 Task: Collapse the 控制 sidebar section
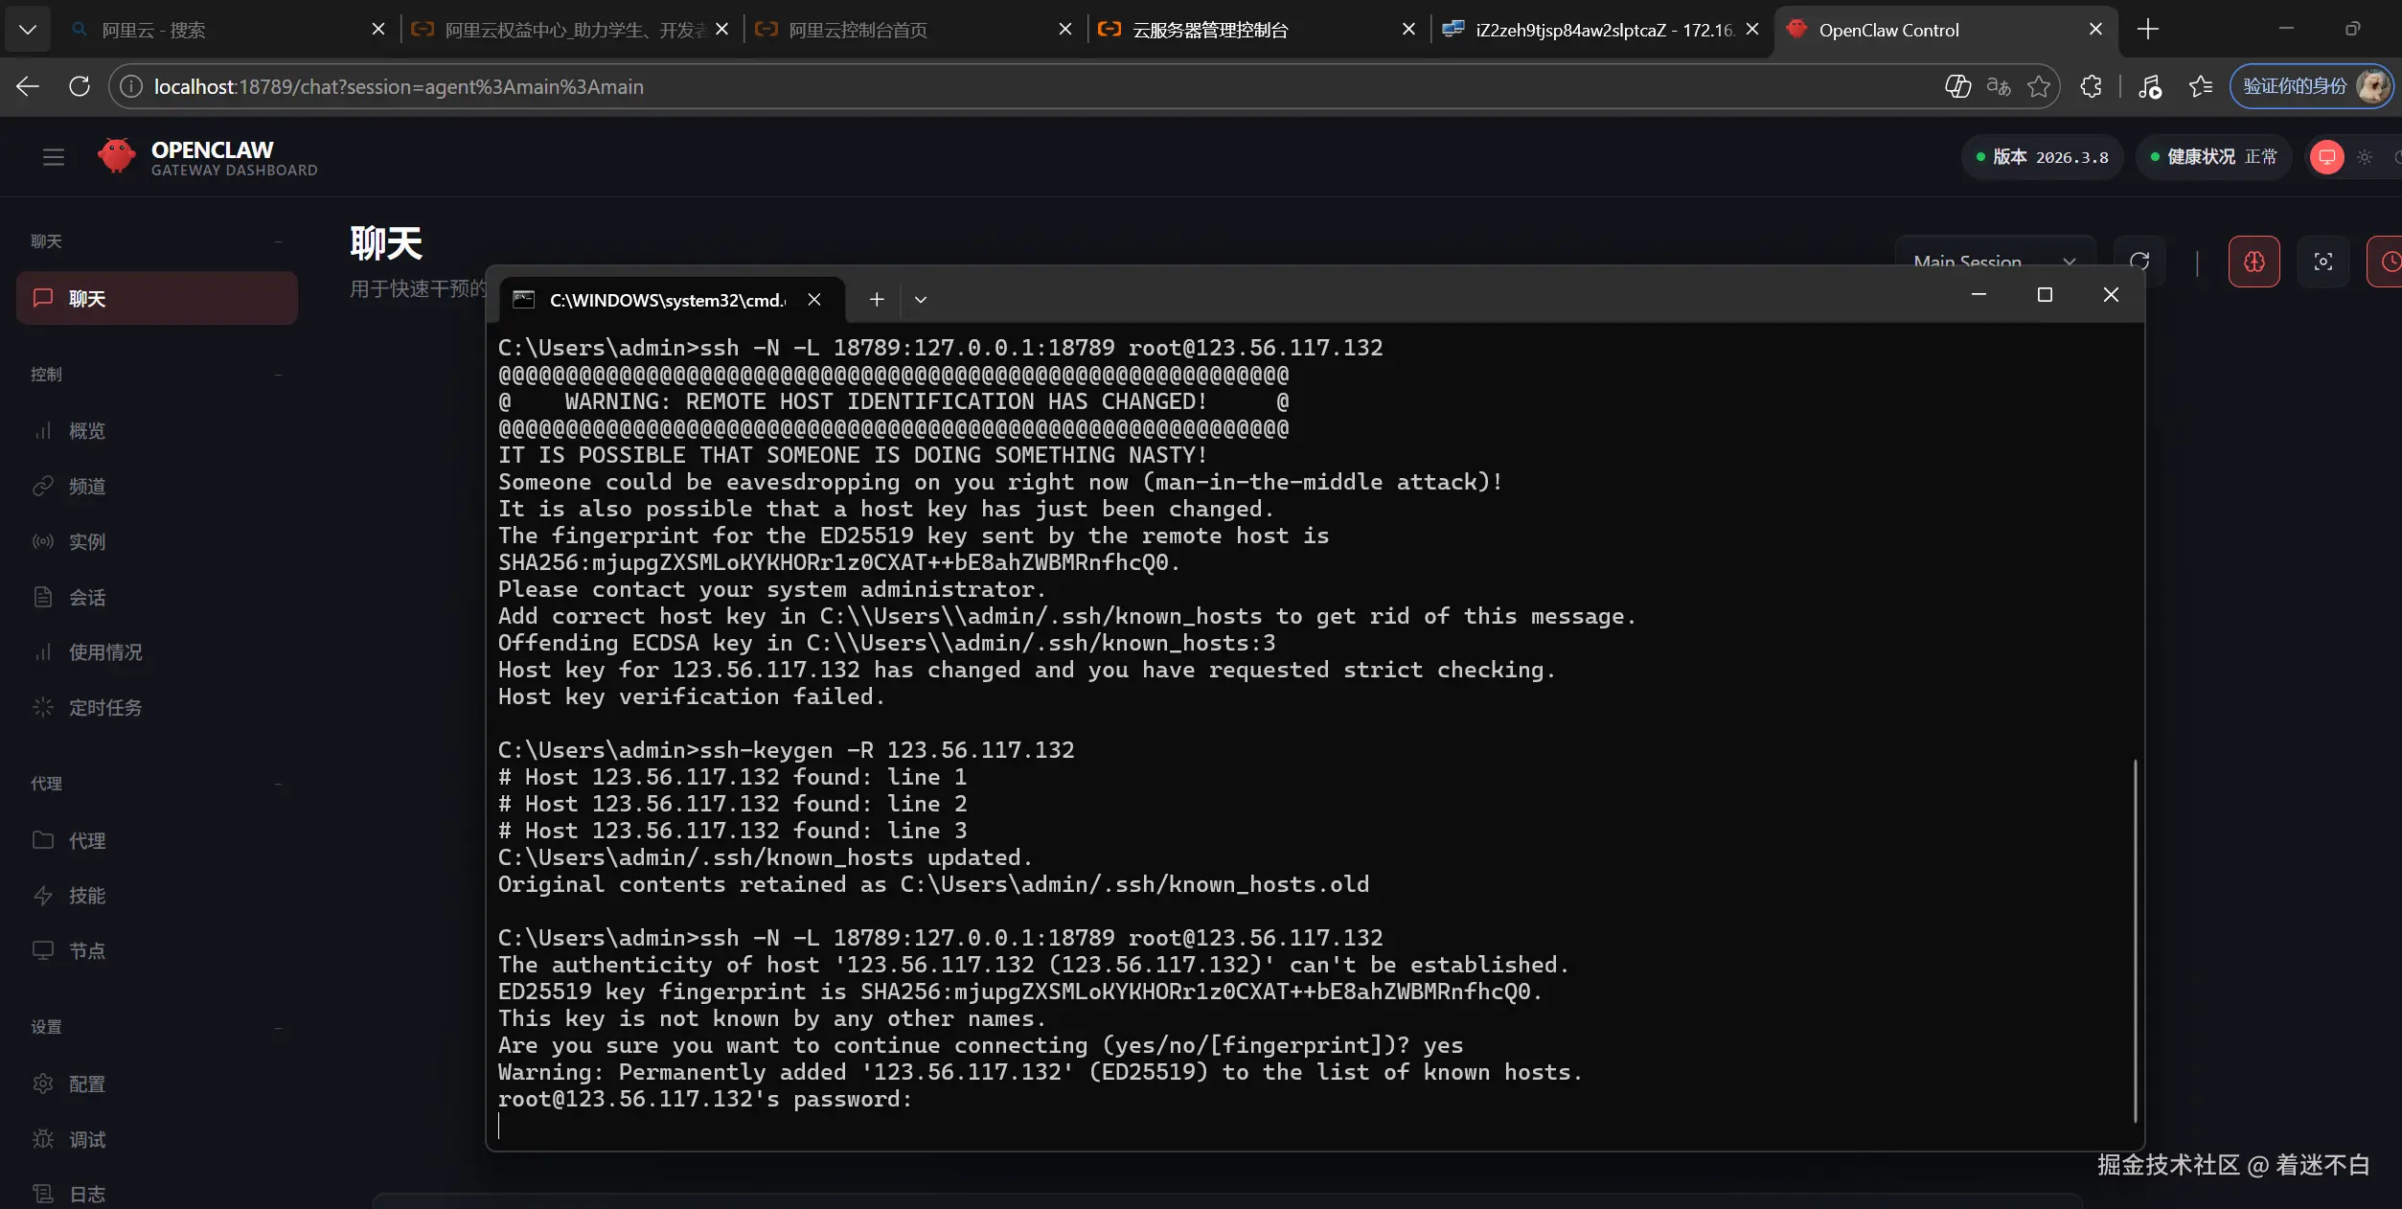[x=278, y=375]
